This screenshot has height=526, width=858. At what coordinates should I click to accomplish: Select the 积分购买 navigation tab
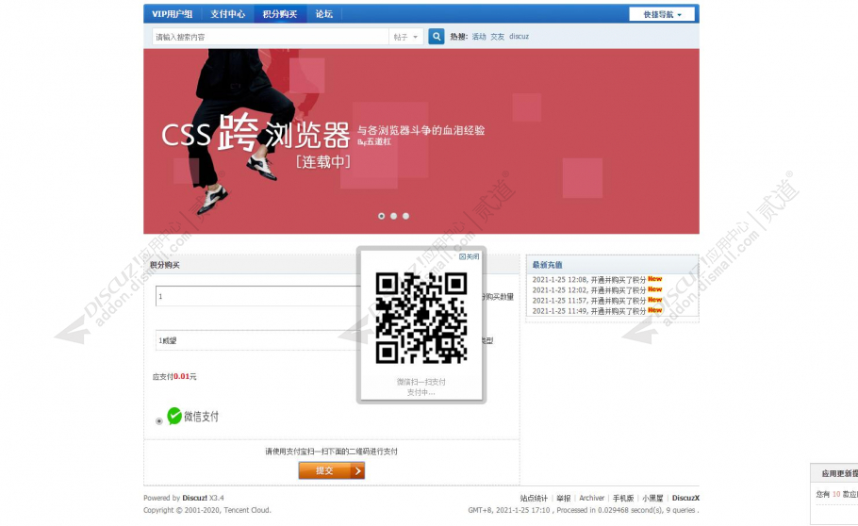tap(280, 14)
